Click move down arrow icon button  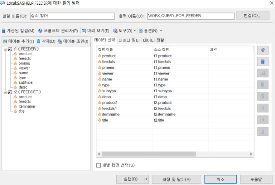pos(263,120)
